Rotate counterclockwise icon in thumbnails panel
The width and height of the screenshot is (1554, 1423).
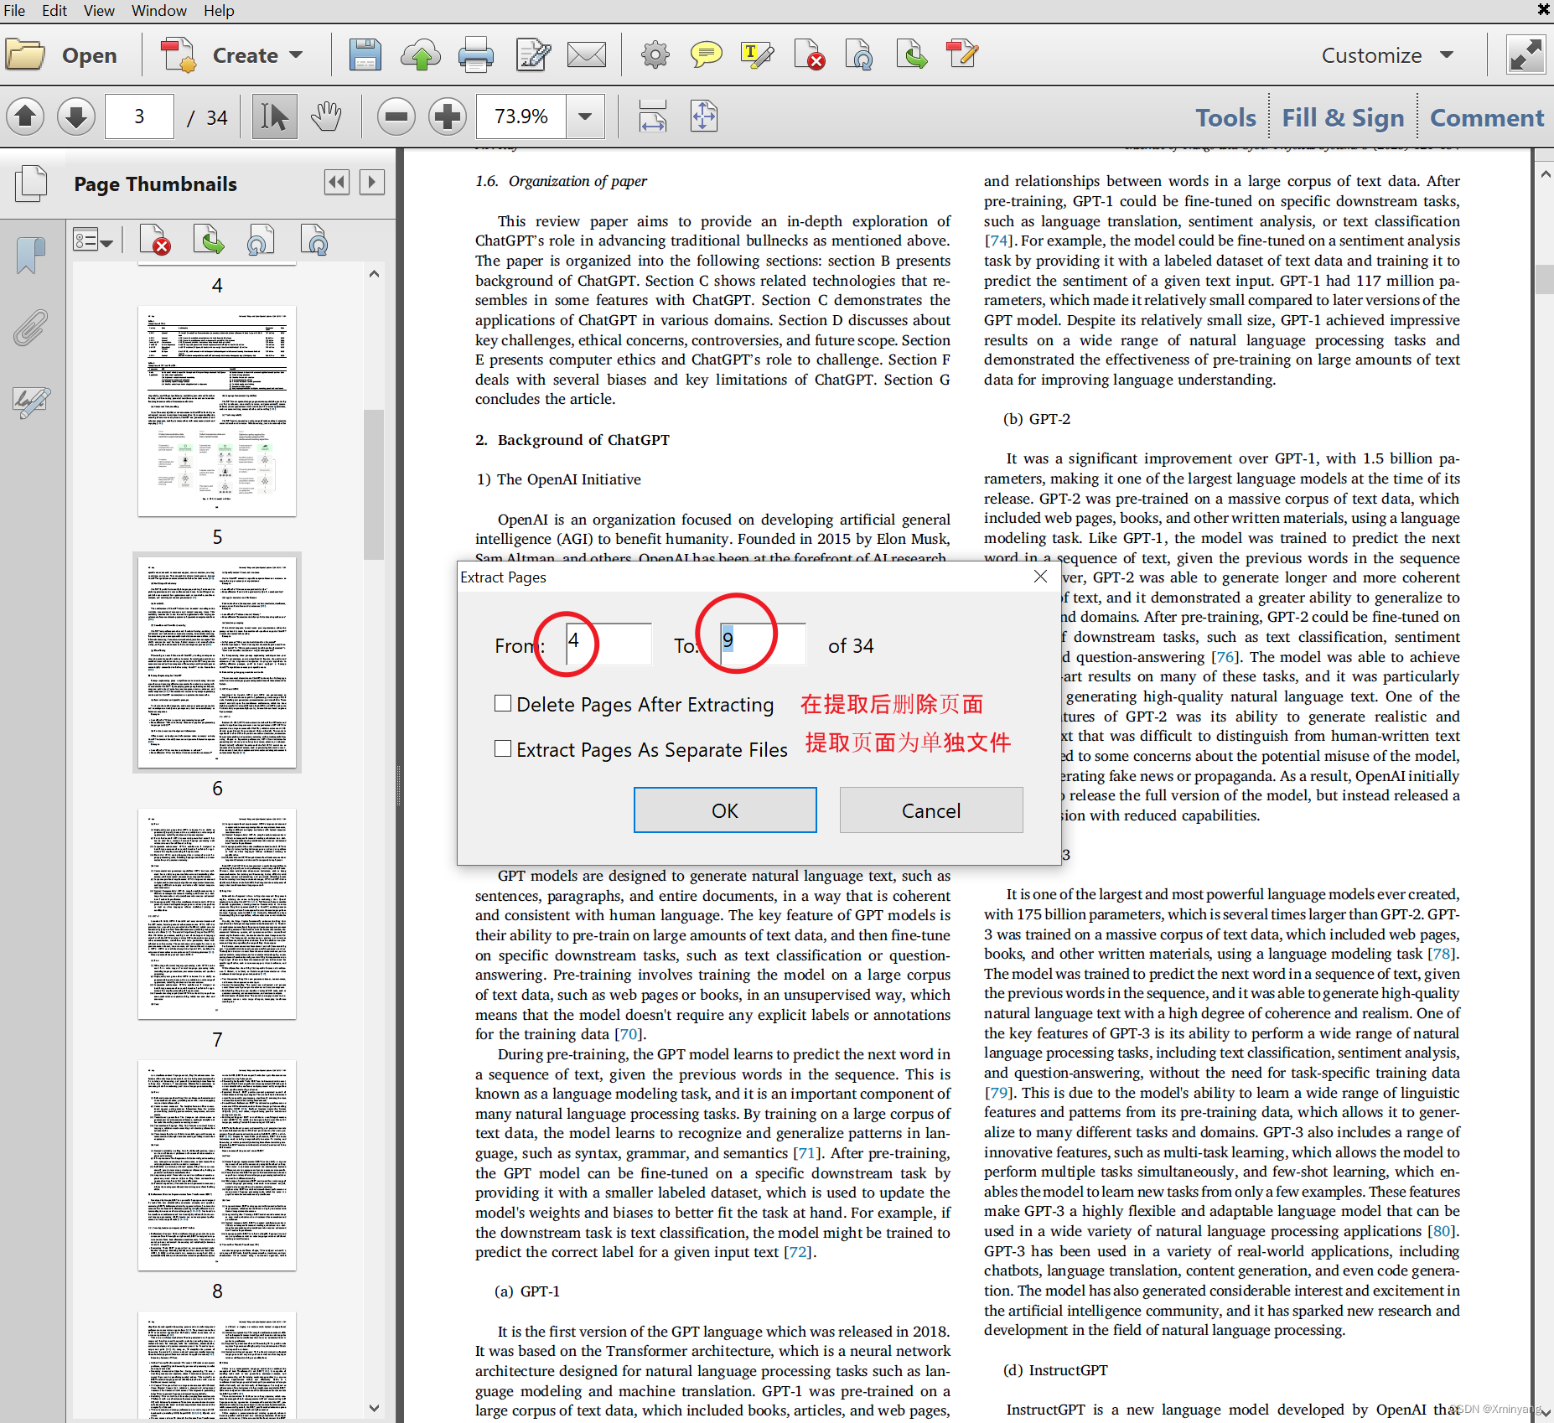pos(260,241)
